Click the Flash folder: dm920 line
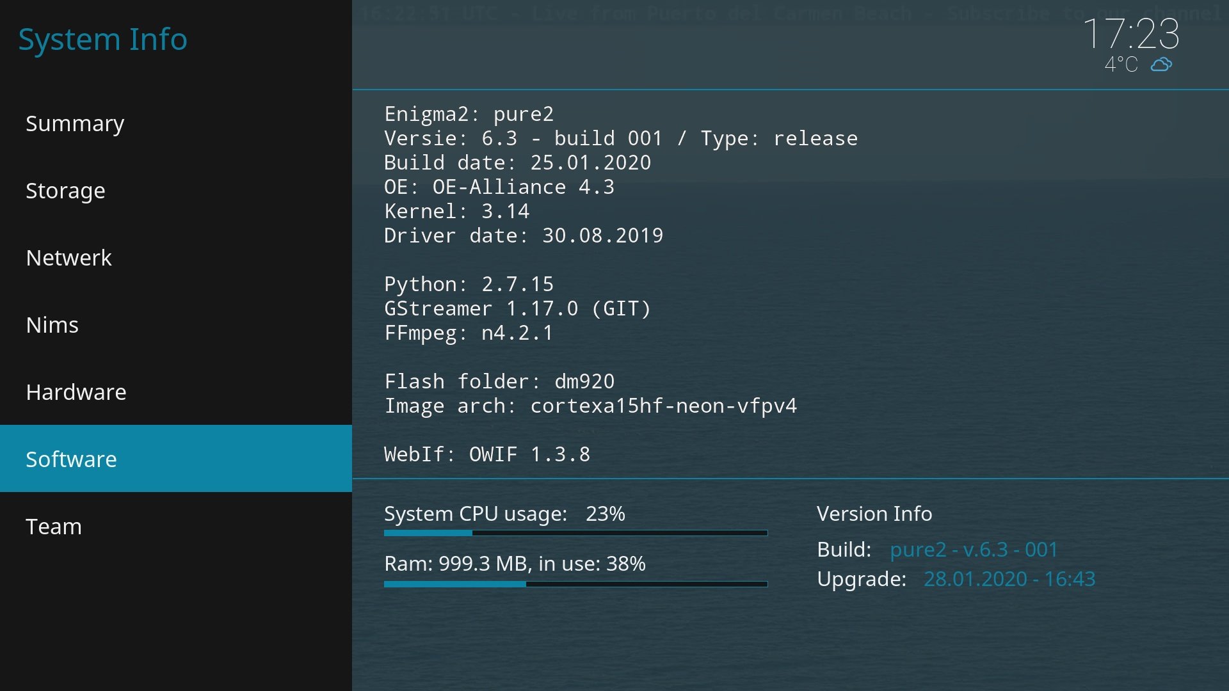The height and width of the screenshot is (691, 1229). coord(499,381)
